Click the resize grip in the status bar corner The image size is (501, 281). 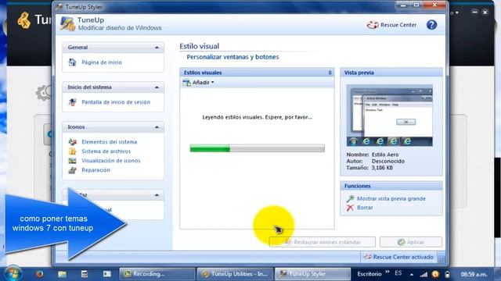442,259
